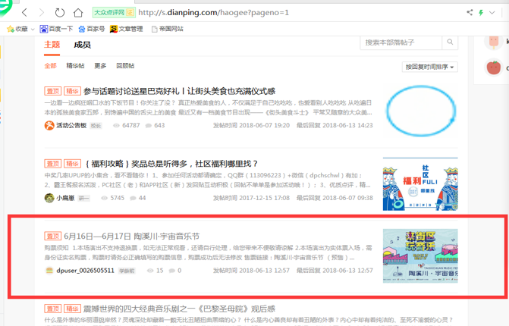Click the 小扁撅 author avatar

[49, 198]
